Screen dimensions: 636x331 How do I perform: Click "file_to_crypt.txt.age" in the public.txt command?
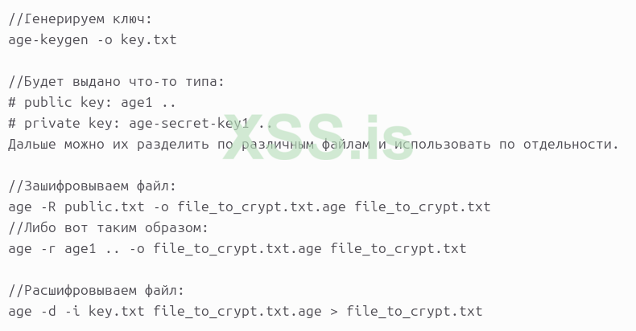[262, 206]
